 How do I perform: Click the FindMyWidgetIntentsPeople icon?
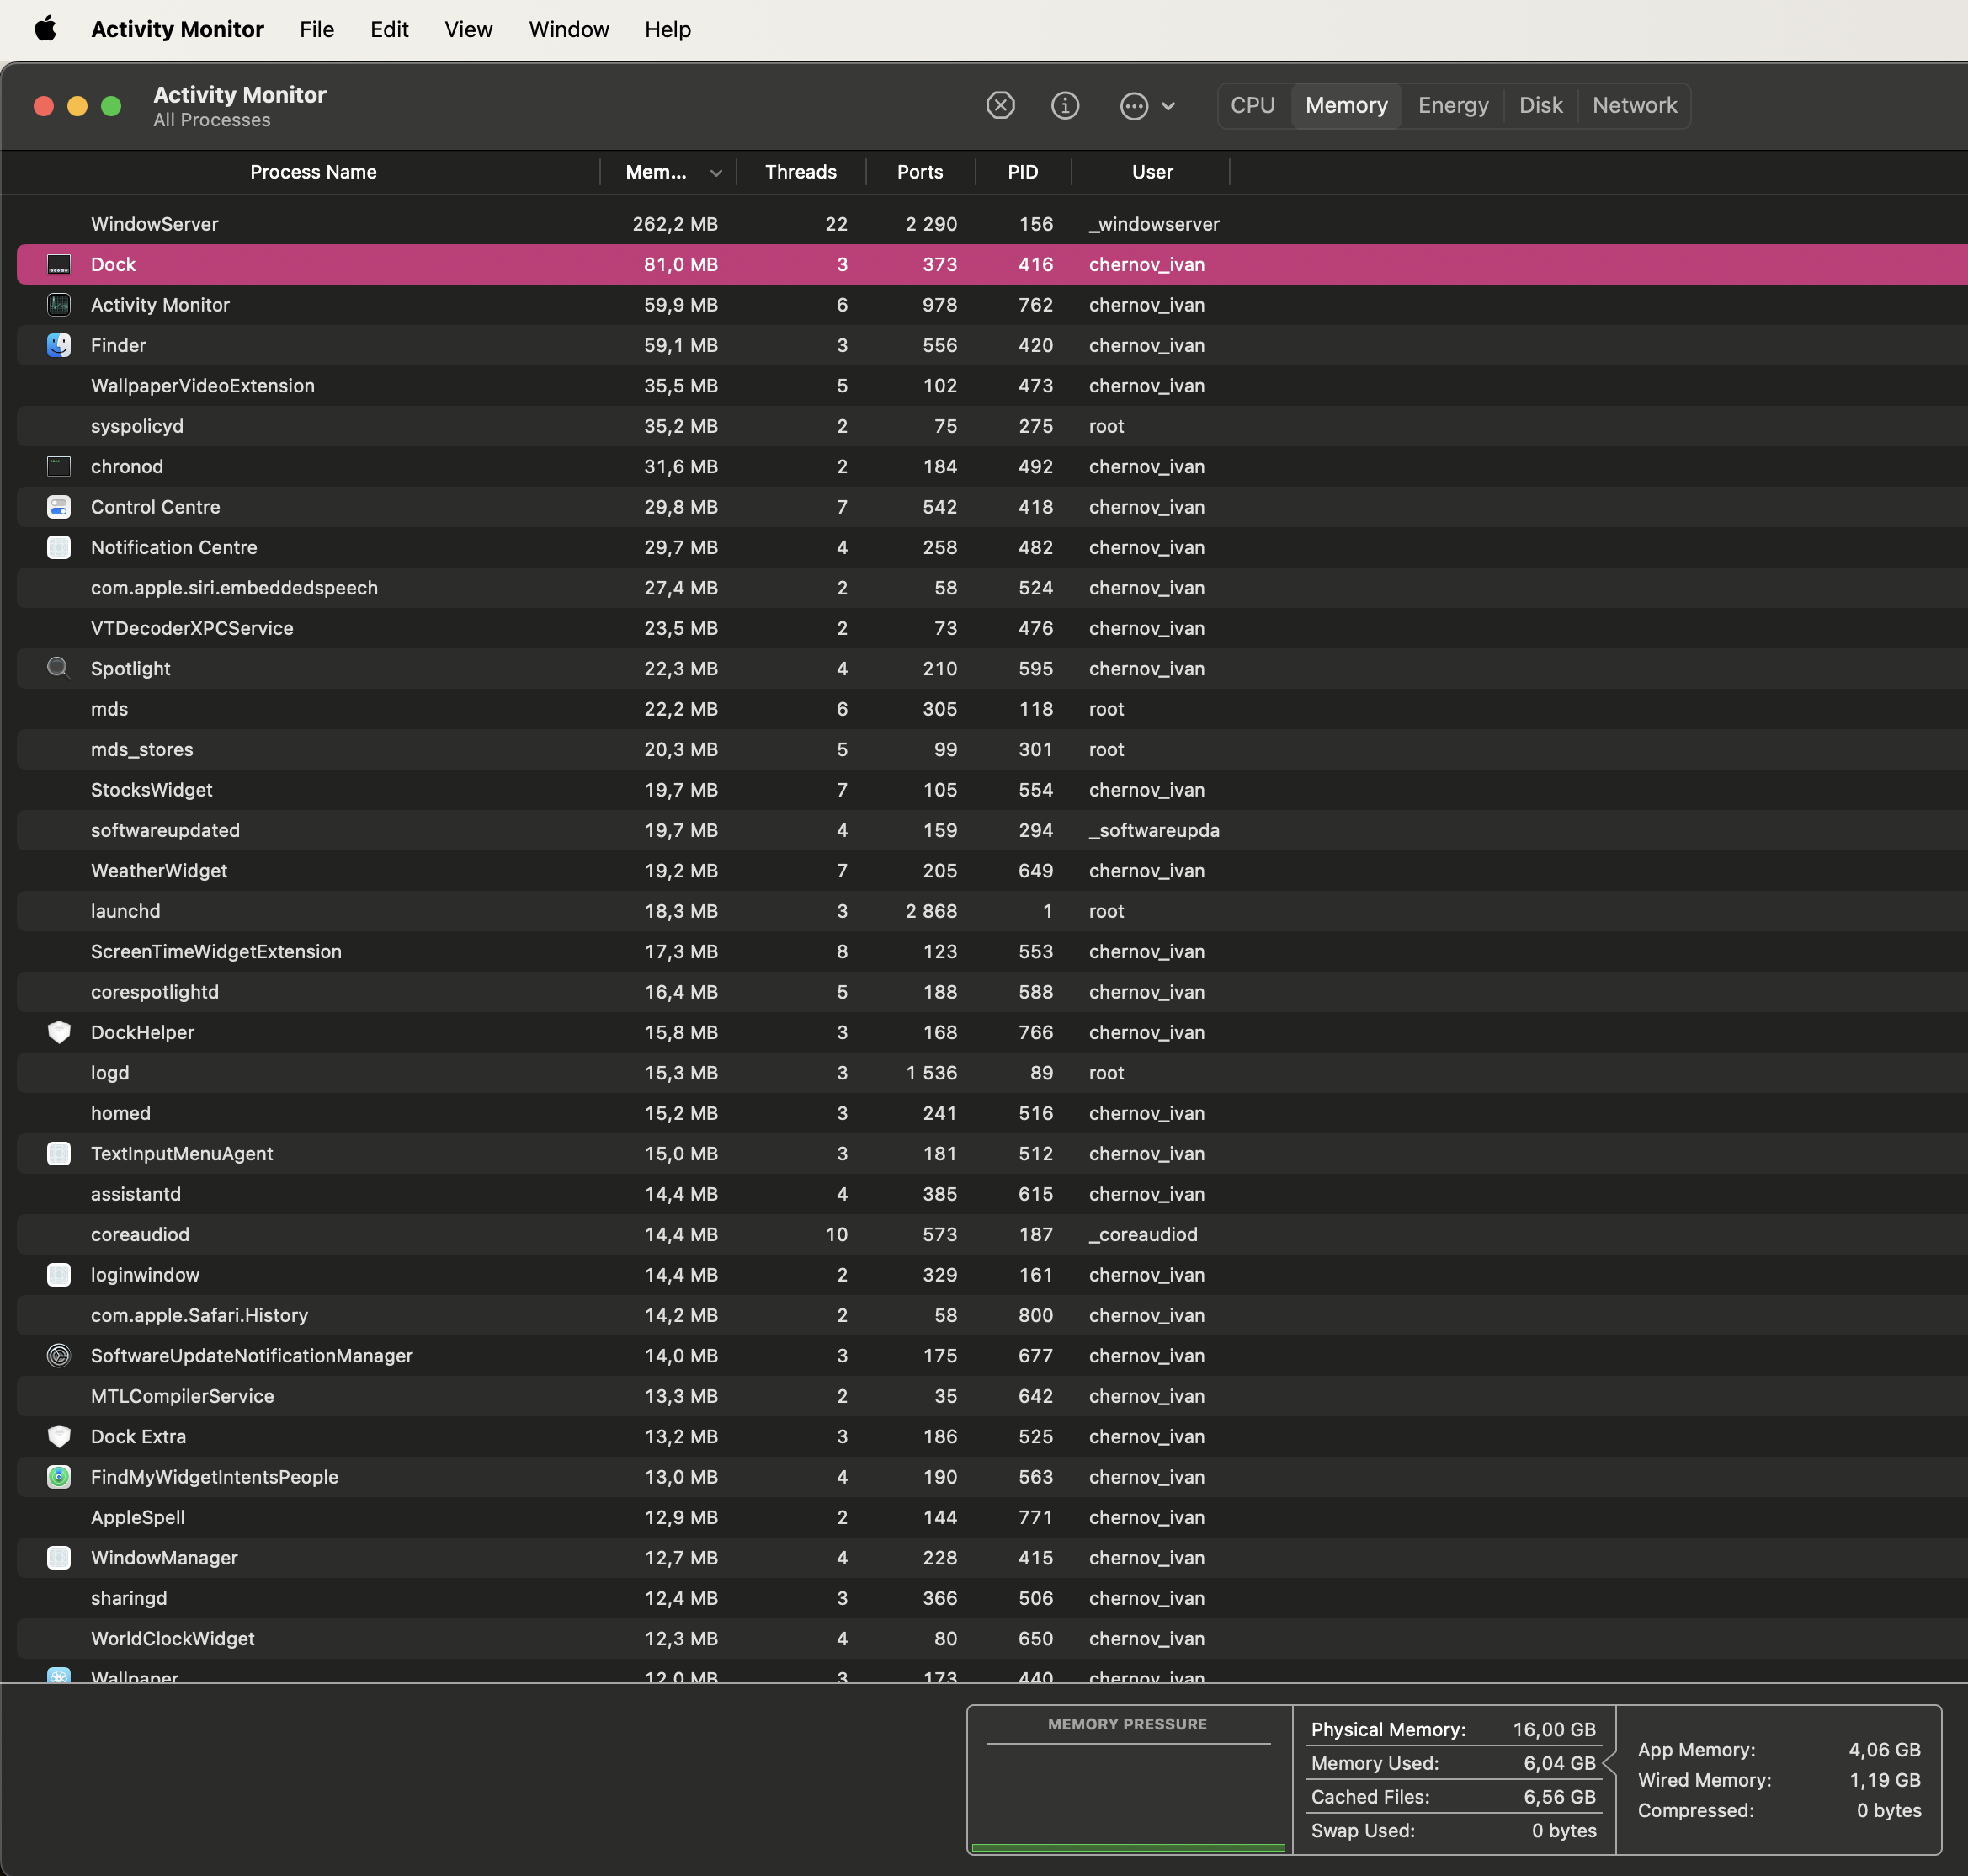[x=59, y=1476]
